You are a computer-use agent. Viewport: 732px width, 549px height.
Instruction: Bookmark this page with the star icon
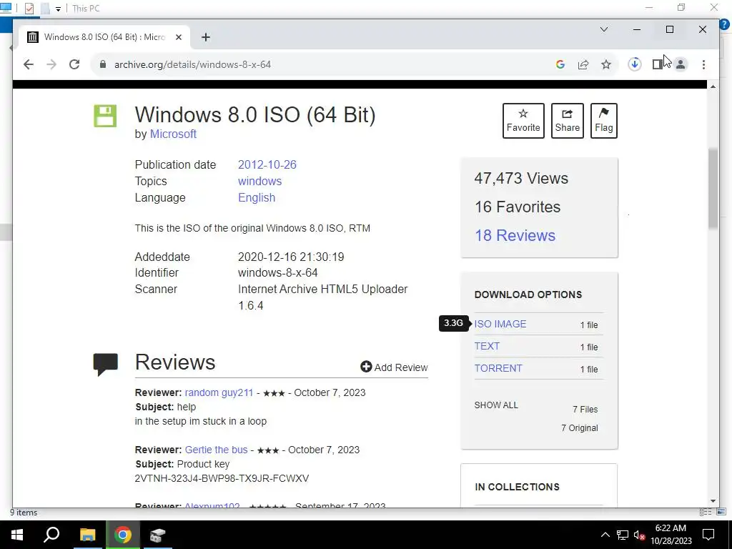[606, 64]
